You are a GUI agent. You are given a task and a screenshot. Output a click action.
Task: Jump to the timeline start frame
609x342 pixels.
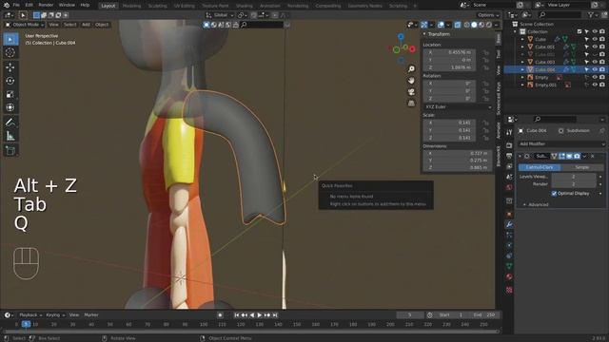(237, 315)
